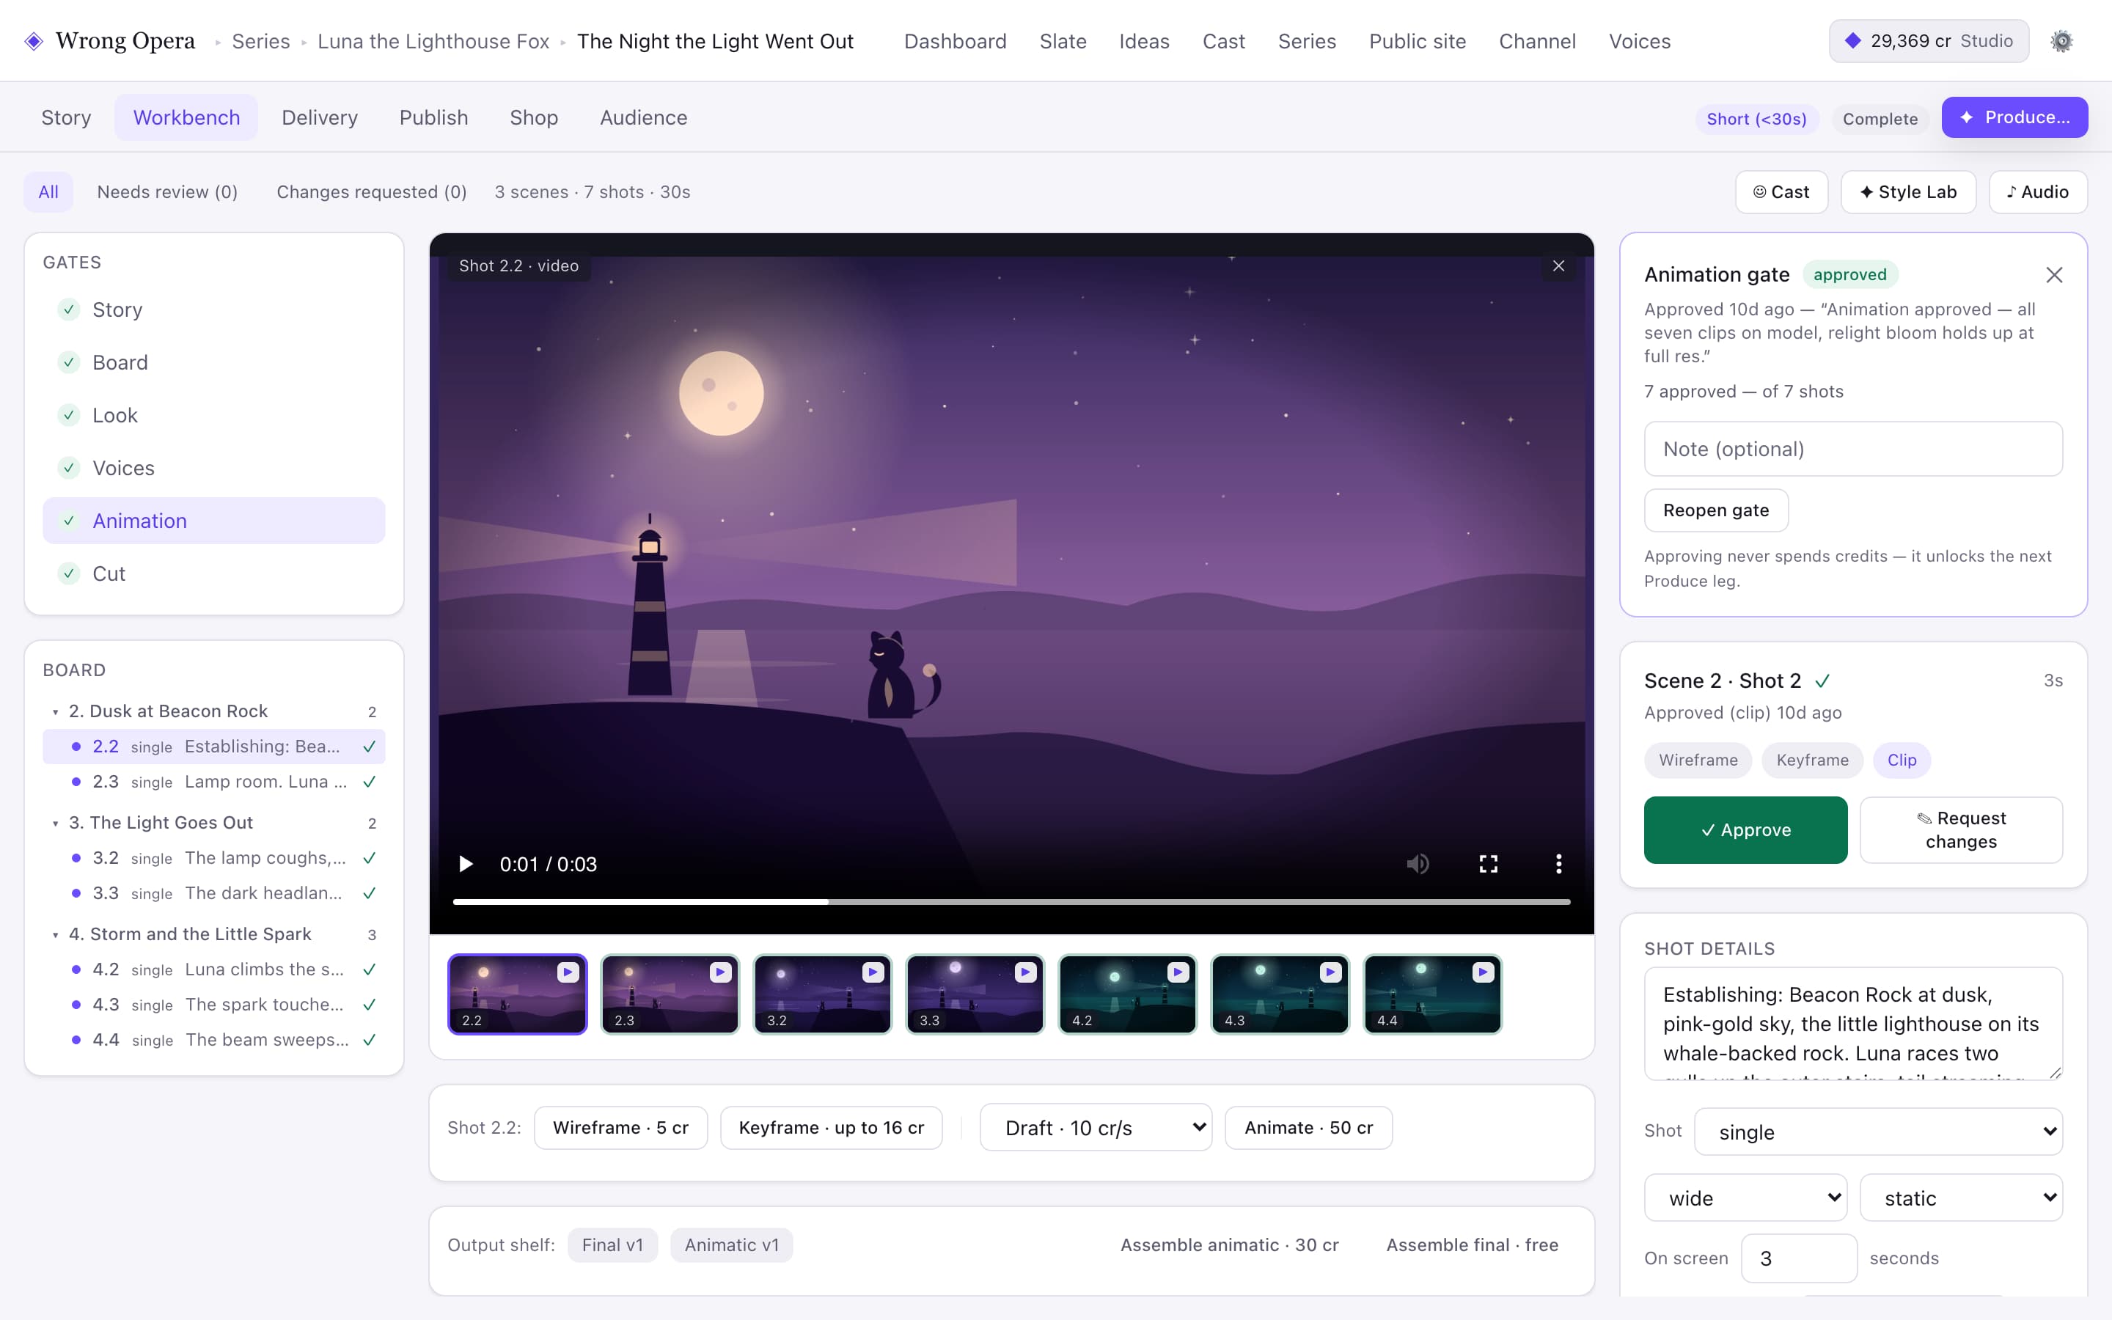Open the wide framing dropdown
2112x1320 pixels.
[1745, 1198]
